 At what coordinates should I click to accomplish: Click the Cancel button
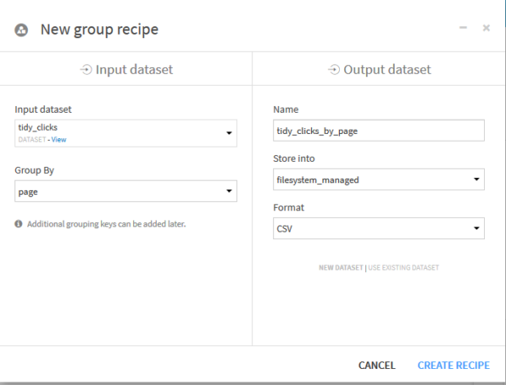(377, 366)
